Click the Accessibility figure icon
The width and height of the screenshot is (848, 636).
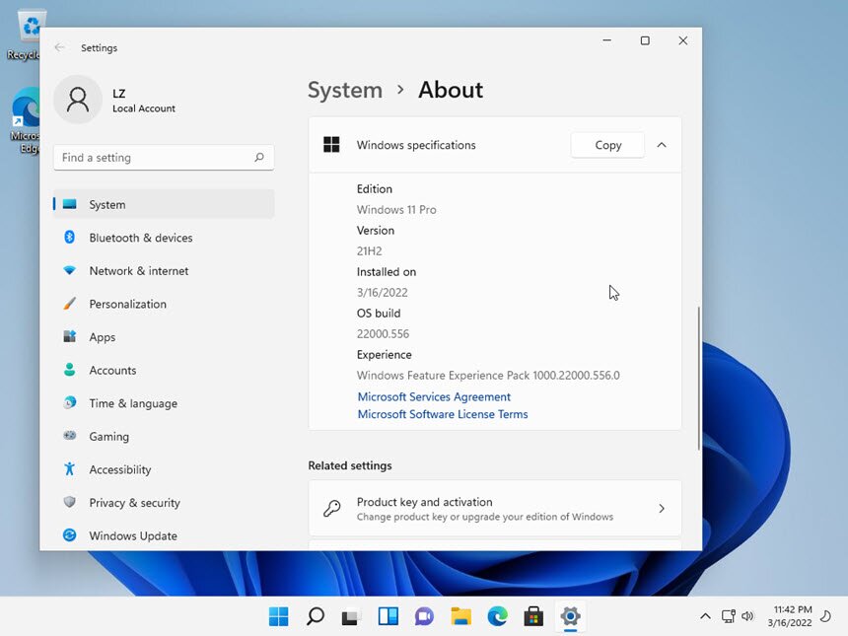point(70,469)
